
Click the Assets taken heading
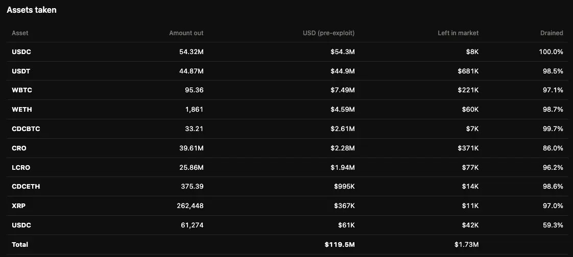pyautogui.click(x=32, y=10)
